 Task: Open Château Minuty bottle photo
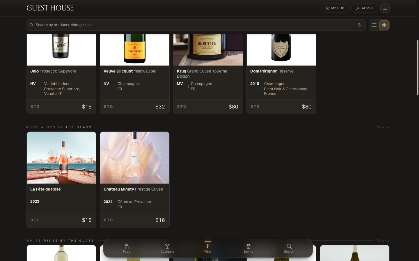(x=135, y=158)
